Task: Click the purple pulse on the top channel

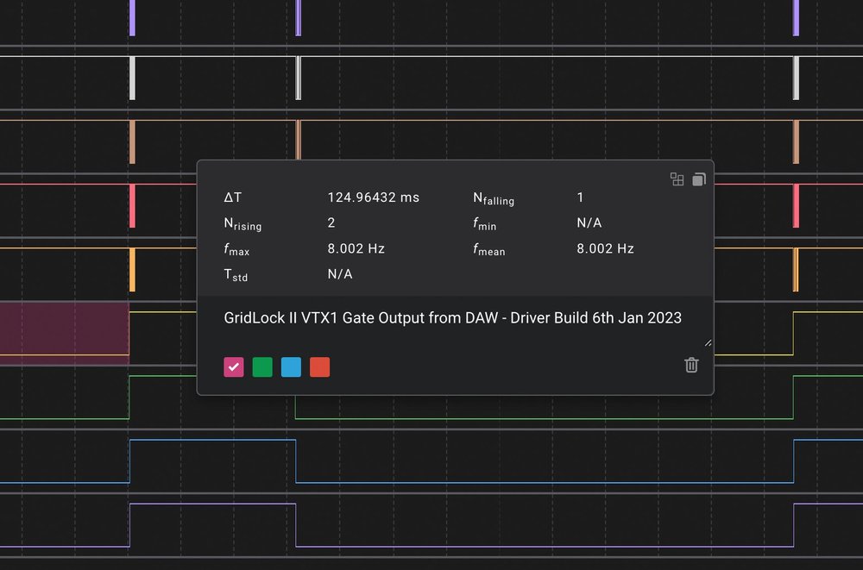Action: click(132, 17)
